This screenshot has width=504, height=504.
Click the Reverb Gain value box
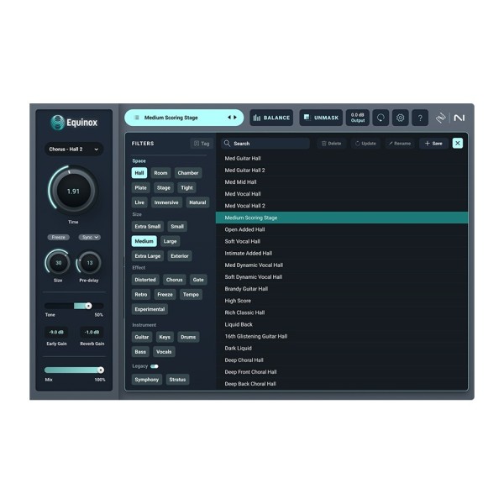click(x=92, y=332)
